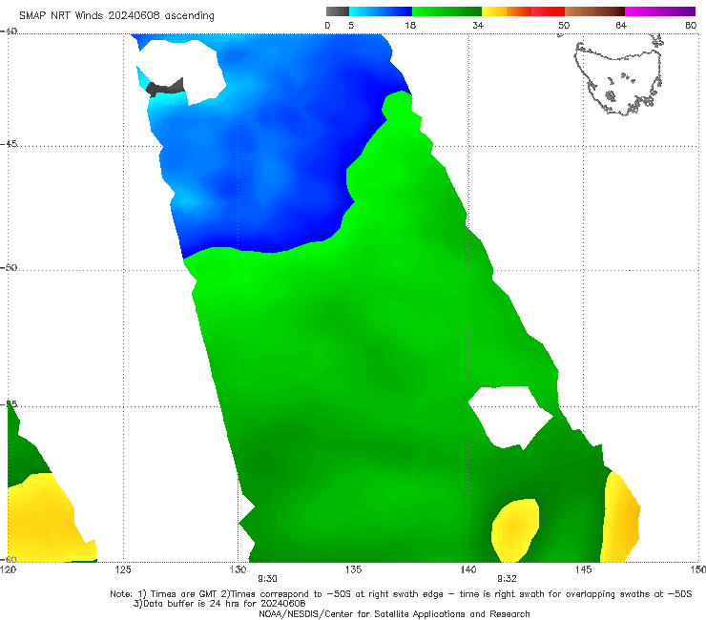Viewport: 706px width, 620px height.
Task: Click the magenta-purple segment of the color bar
Action: pos(660,11)
